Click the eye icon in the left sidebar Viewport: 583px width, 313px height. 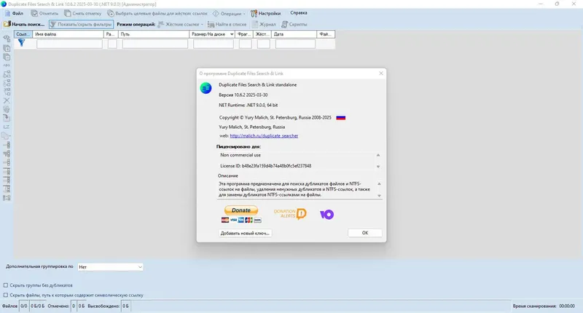[7, 39]
